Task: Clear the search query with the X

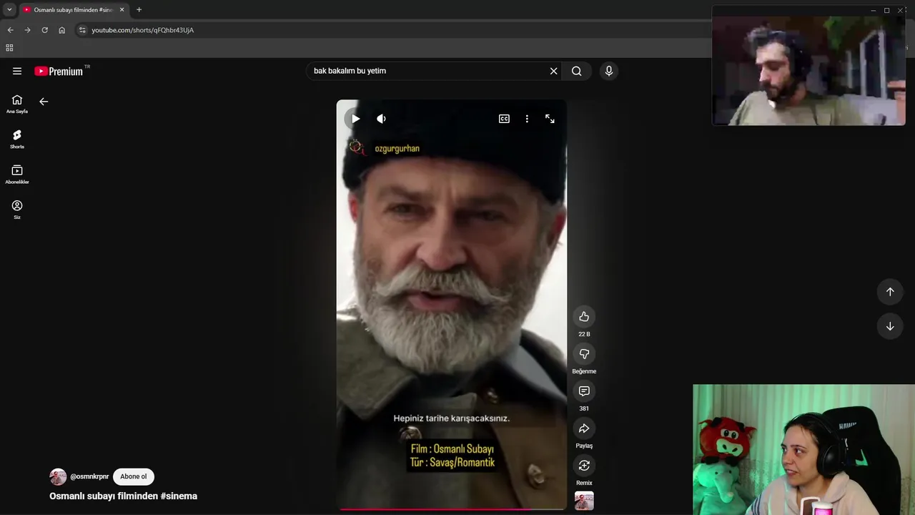Action: pos(553,71)
